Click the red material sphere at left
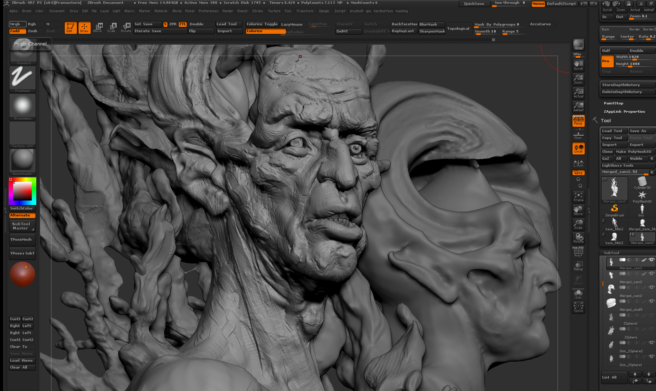656x391 pixels. coord(22,274)
